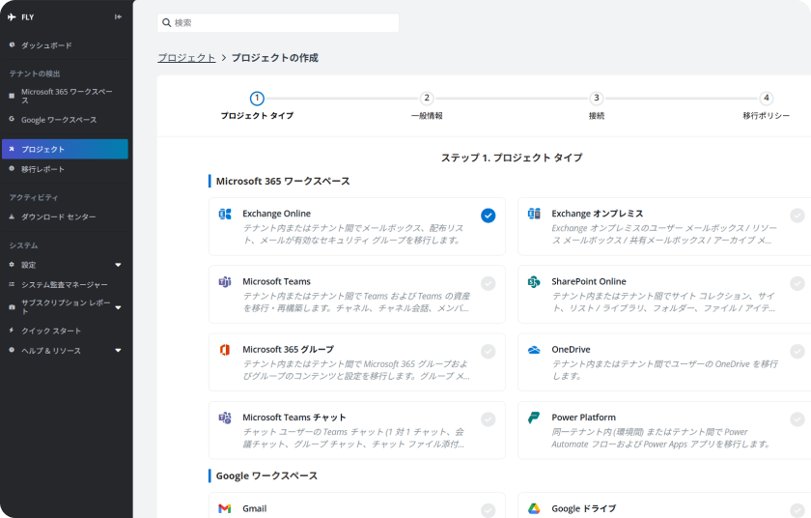Deselect the Exchange Online checkmark
811x518 pixels.
point(488,216)
